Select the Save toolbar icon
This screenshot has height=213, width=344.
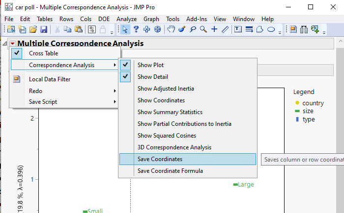tap(43, 29)
